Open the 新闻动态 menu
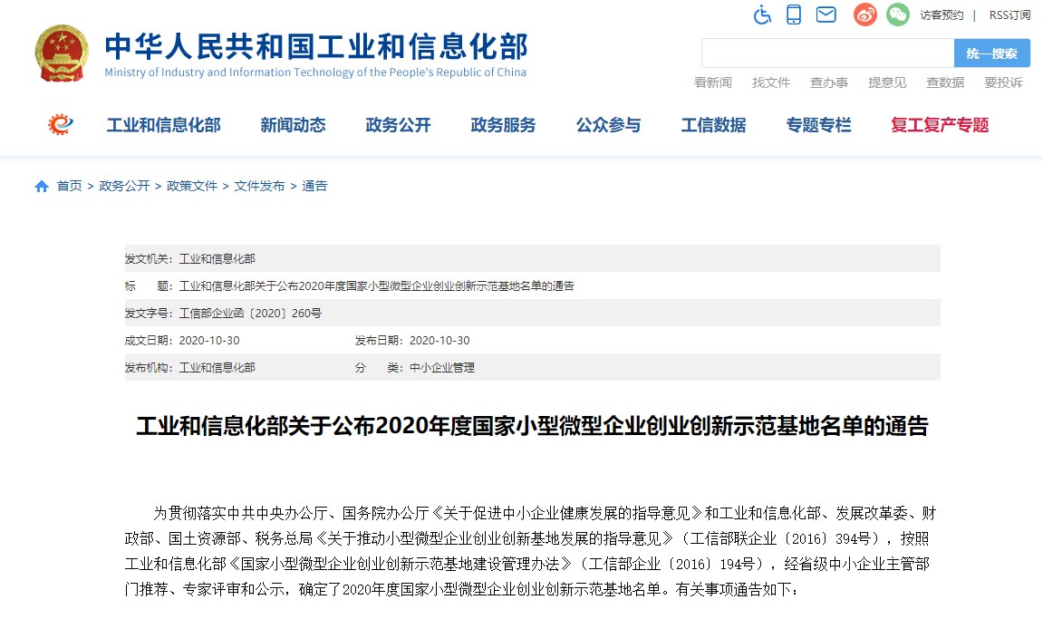 coord(293,126)
